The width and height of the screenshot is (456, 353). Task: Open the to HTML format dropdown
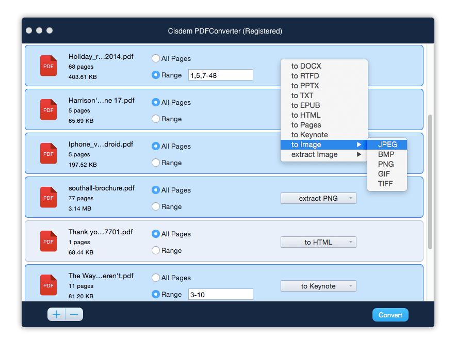(x=318, y=242)
